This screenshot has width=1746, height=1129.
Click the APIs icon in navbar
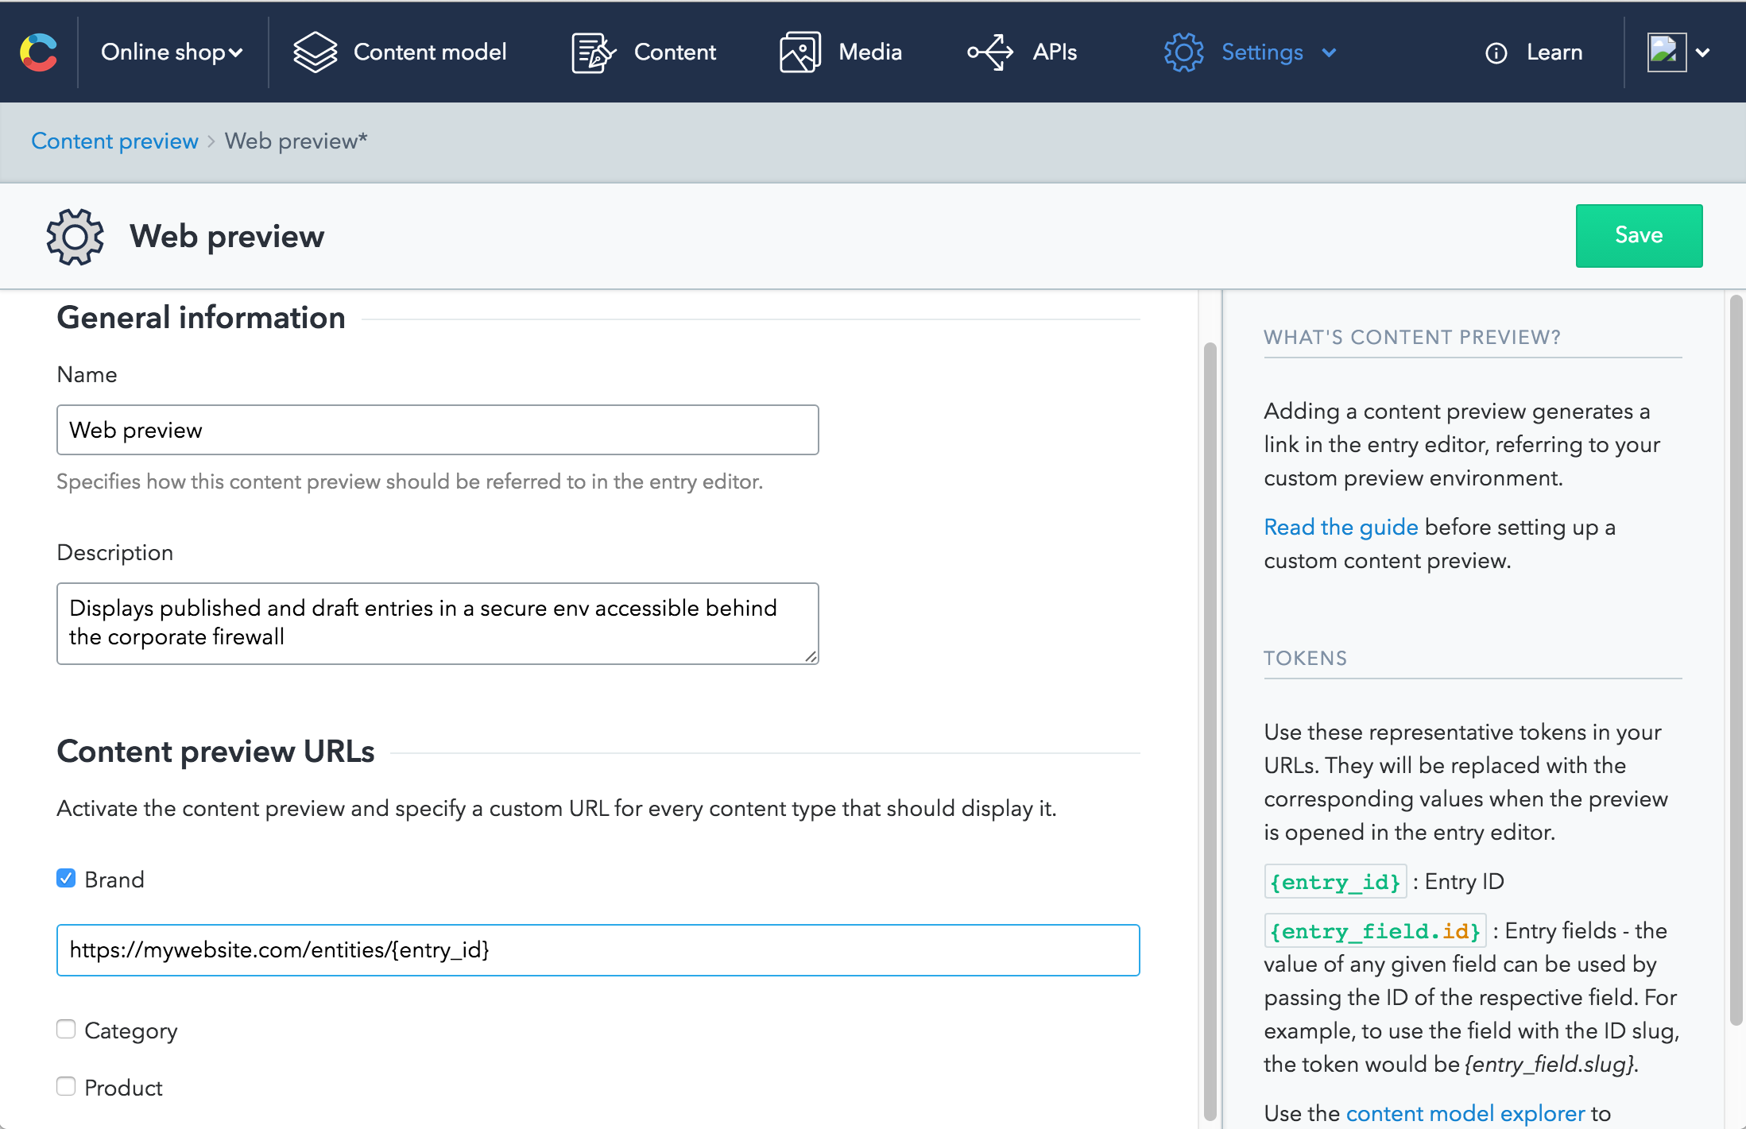[991, 51]
